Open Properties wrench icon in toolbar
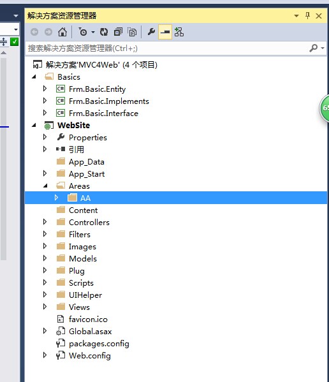The height and width of the screenshot is (382, 329). 151,32
